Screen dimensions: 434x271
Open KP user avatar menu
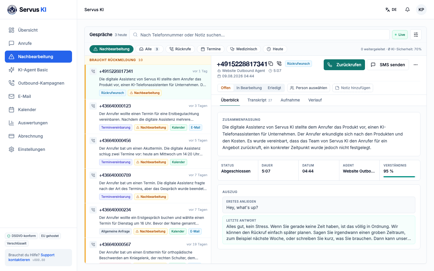421,10
